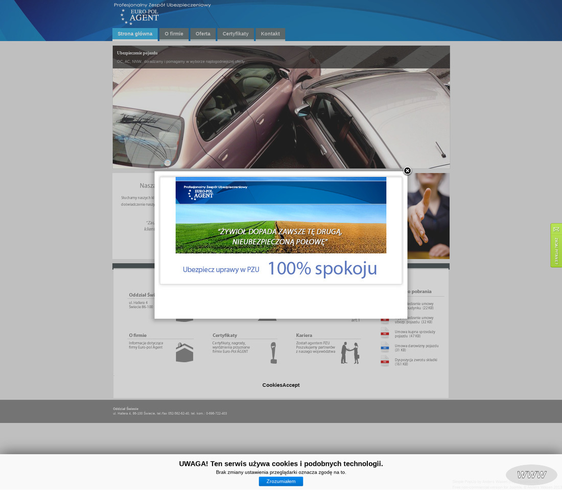Open the Kariera section heading link
Screen dimensions: 562x490
click(x=304, y=336)
